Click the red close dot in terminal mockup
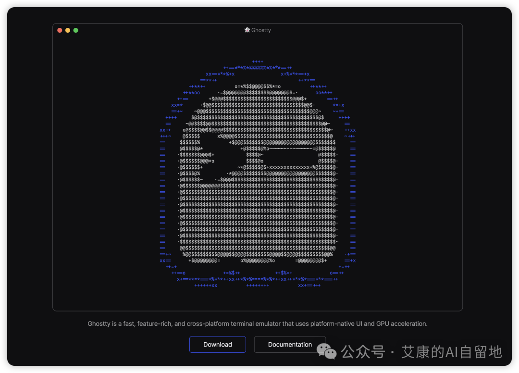The height and width of the screenshot is (373, 519). pyautogui.click(x=60, y=30)
